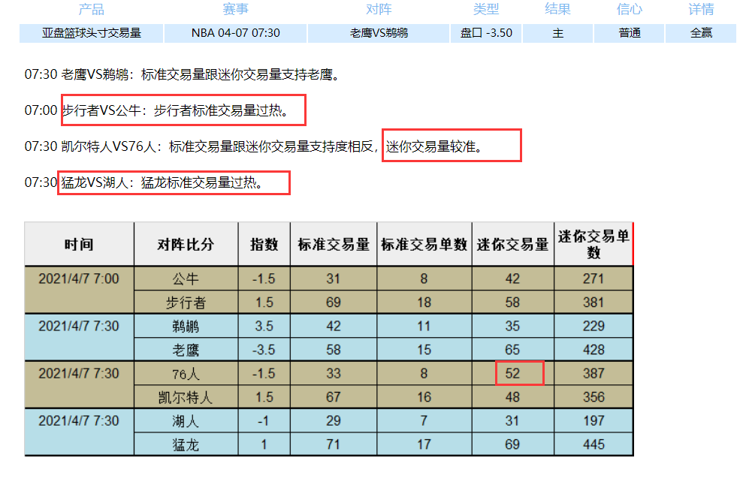Select the 亚盘篮球头寸交易量 product cell
This screenshot has height=479, width=737.
(x=91, y=33)
